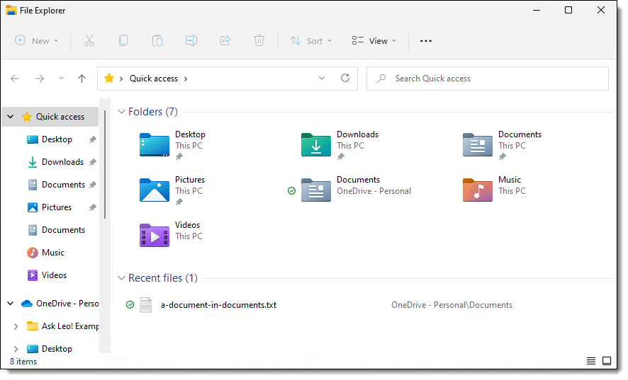Expand the Ask Leo! folder tree node
Image resolution: width=628 pixels, height=380 pixels.
pos(16,326)
